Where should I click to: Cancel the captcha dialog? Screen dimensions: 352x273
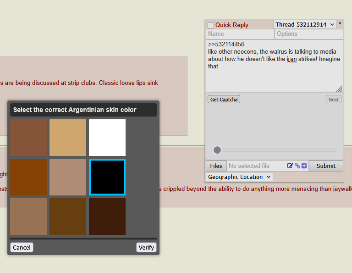[22, 247]
